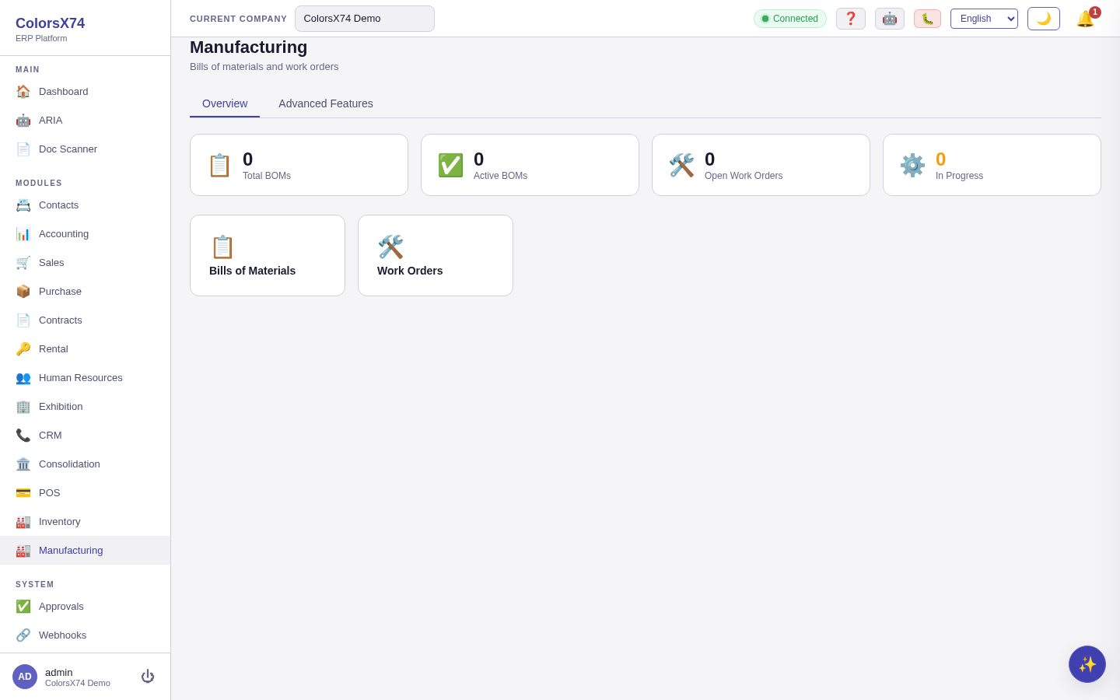The height and width of the screenshot is (700, 1120).
Task: Click the Contacts card index icon
Action: pyautogui.click(x=23, y=205)
